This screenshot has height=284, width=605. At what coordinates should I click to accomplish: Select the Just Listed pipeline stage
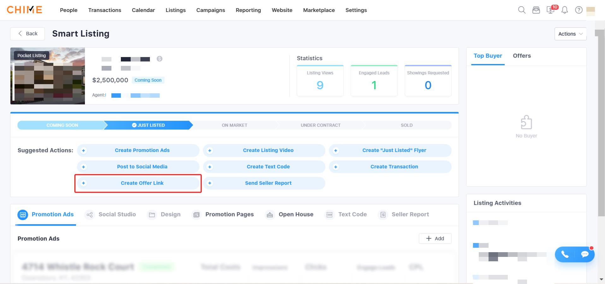tap(148, 125)
